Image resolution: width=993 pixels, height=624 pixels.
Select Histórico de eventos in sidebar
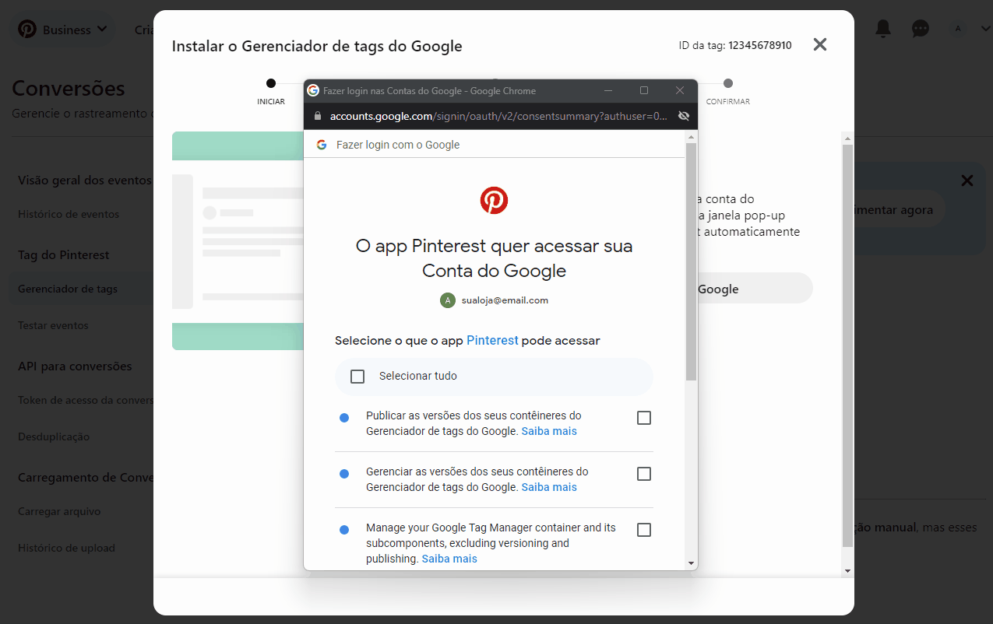coord(69,214)
